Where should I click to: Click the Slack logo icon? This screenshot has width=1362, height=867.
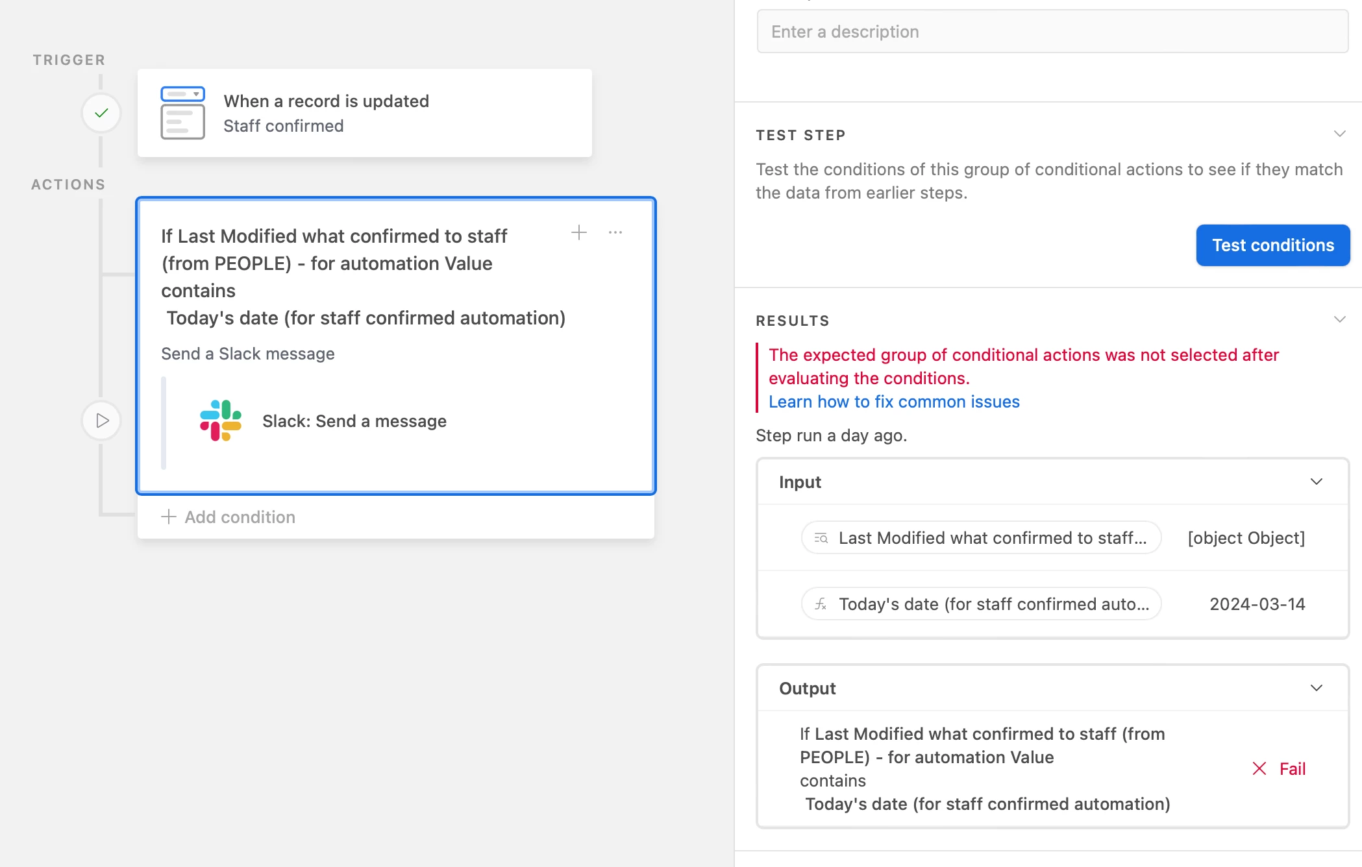[x=221, y=421]
